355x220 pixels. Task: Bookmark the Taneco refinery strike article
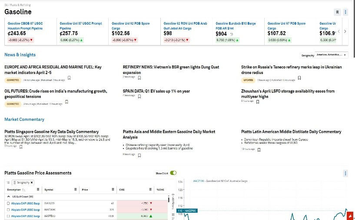[x=299, y=78]
